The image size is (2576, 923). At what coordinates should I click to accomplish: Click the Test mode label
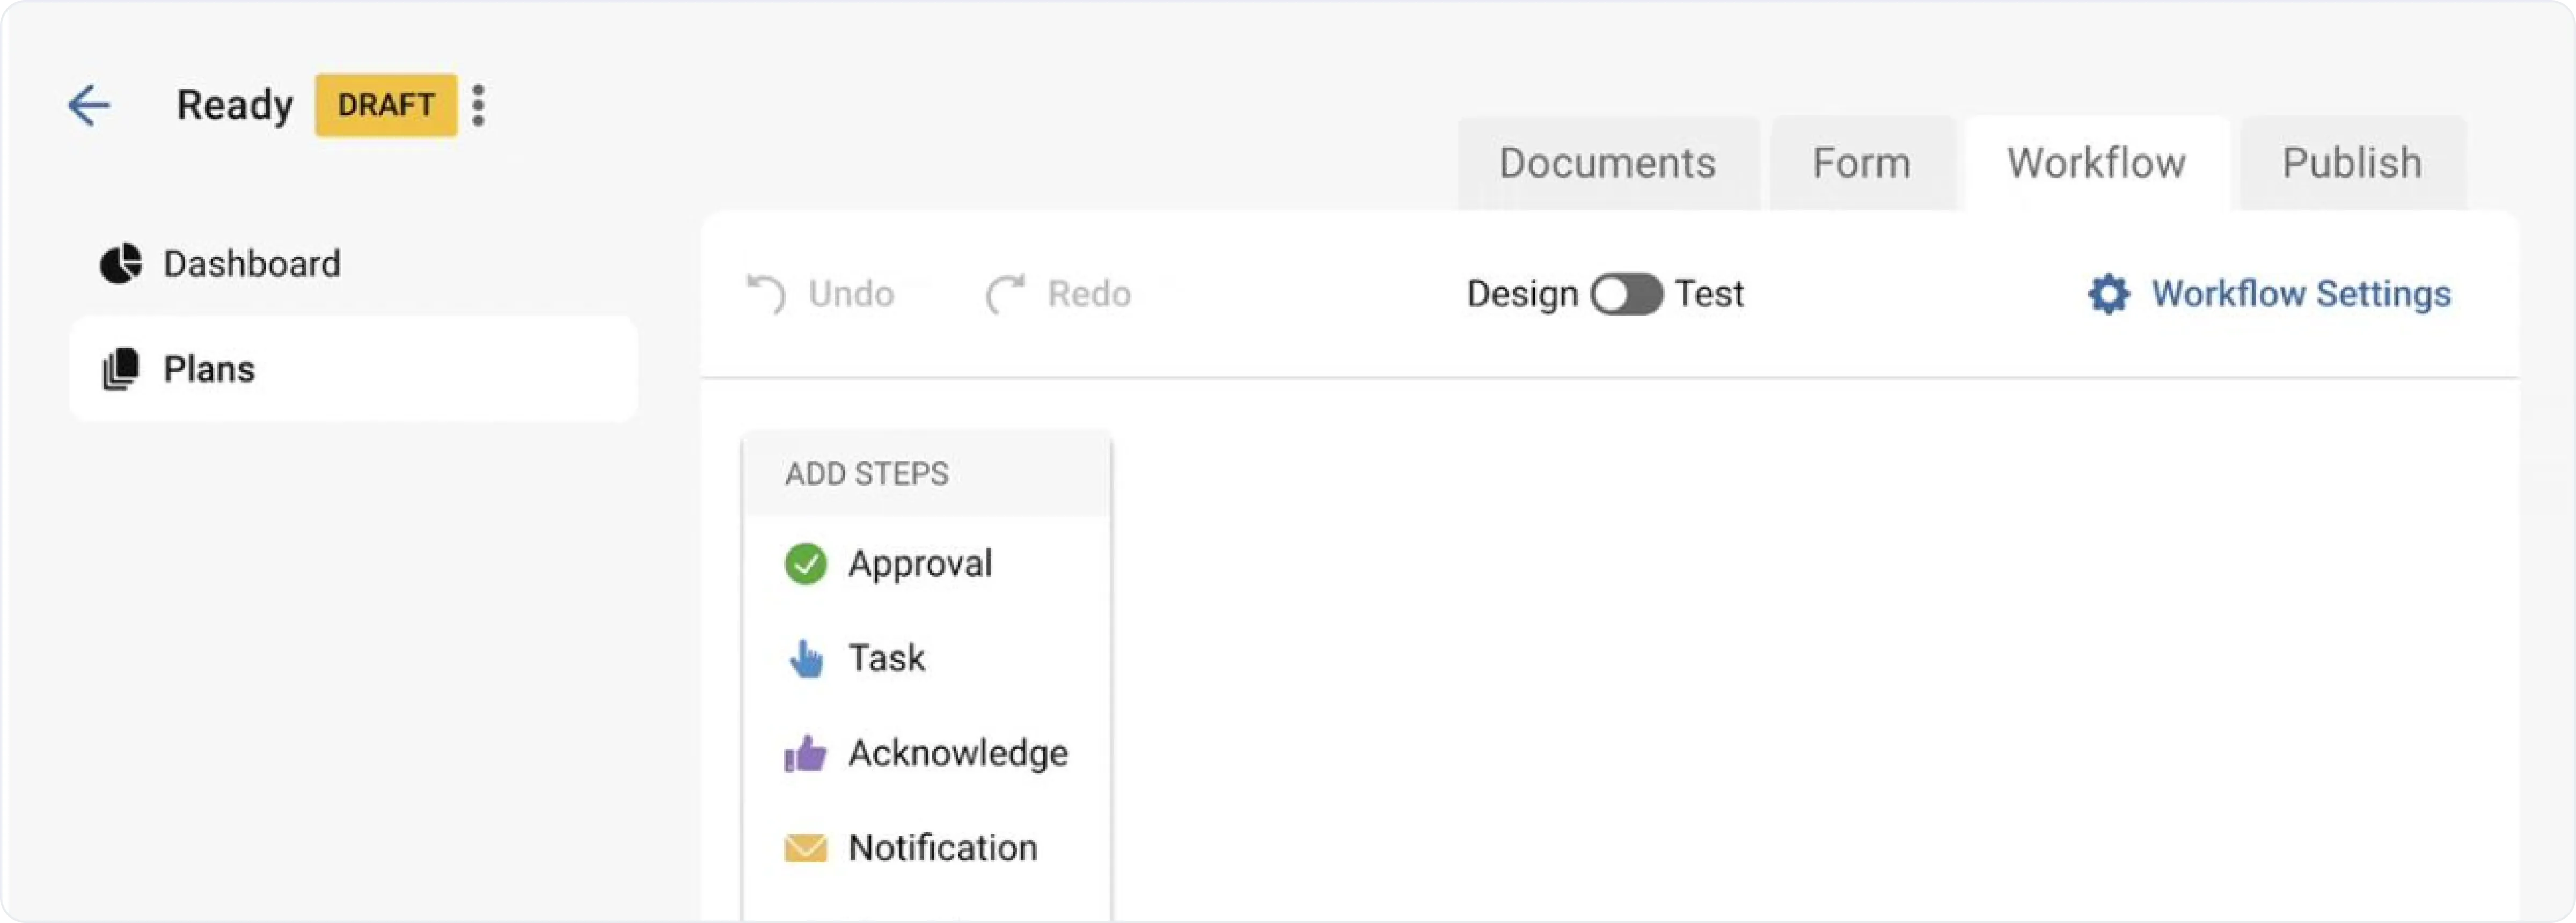(x=1710, y=294)
